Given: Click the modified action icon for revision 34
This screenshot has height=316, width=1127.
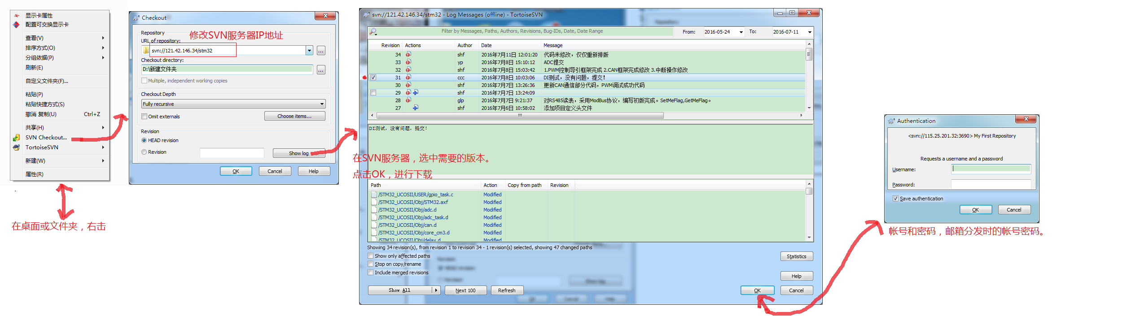Looking at the screenshot, I should (408, 54).
